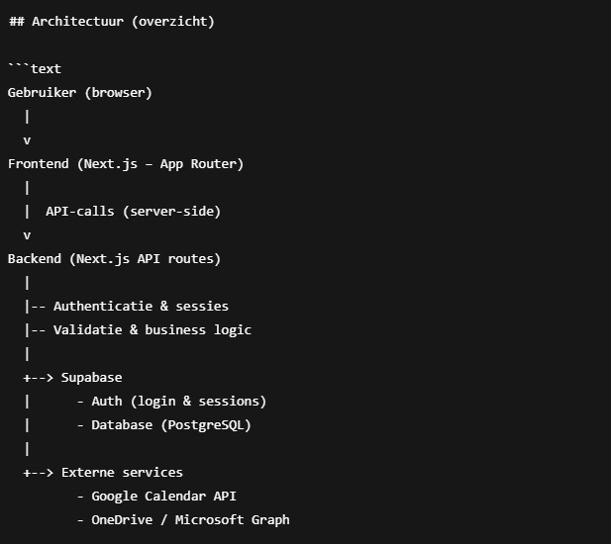611x544 pixels.
Task: Click the "v" arrow just above Backend
Action: pyautogui.click(x=27, y=235)
